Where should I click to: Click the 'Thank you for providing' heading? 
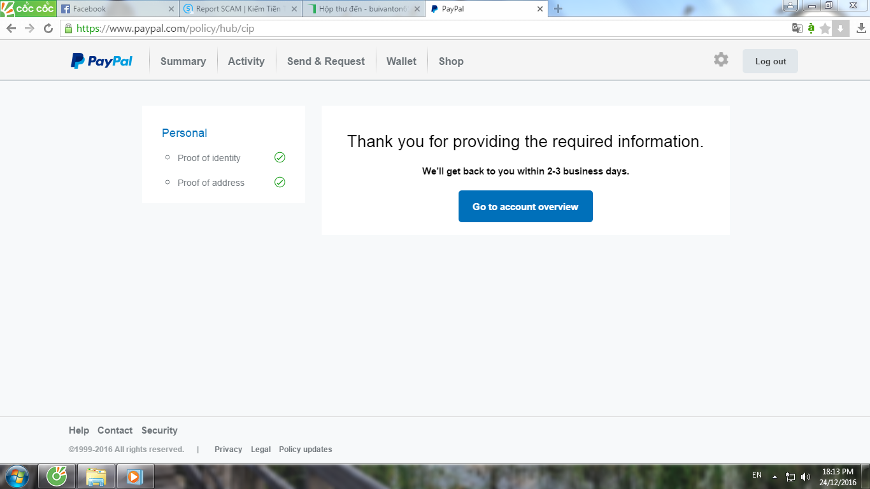pyautogui.click(x=525, y=141)
